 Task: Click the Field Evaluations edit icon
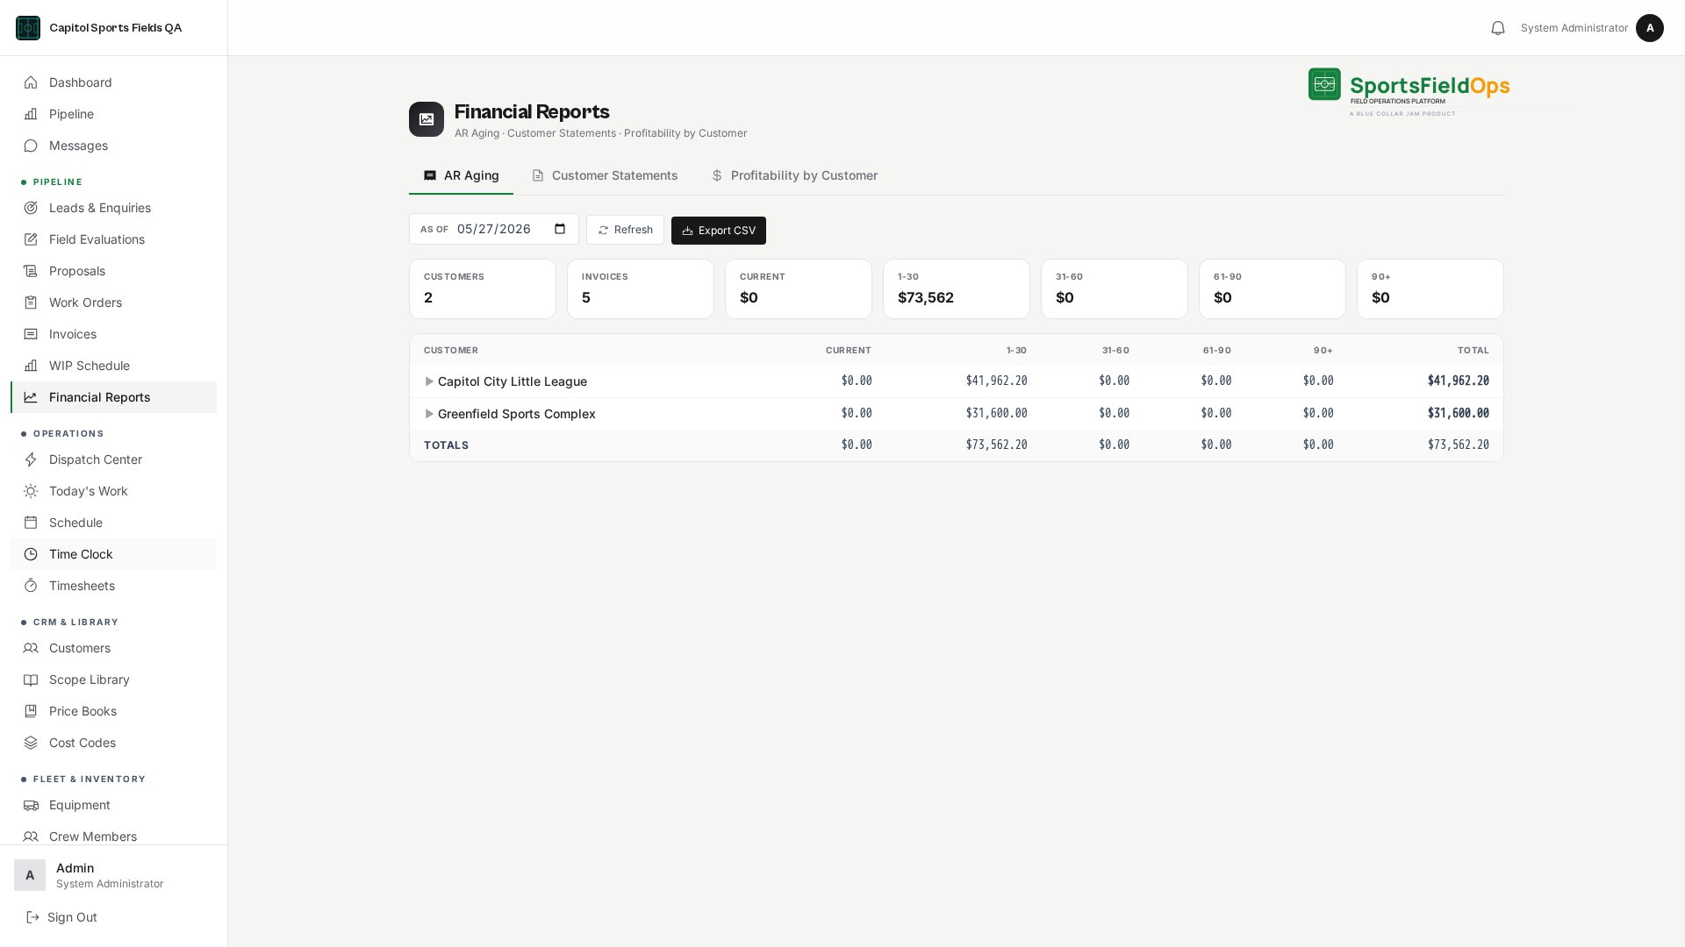pyautogui.click(x=31, y=239)
